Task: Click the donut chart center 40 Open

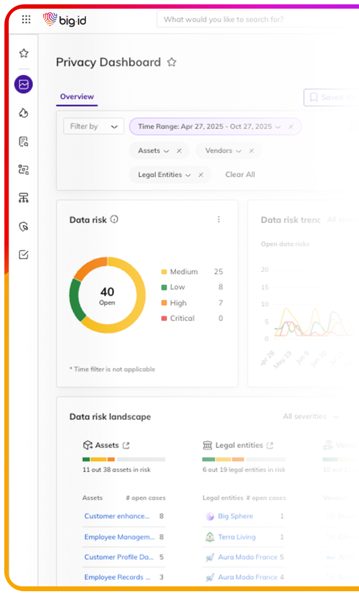Action: coord(107,295)
